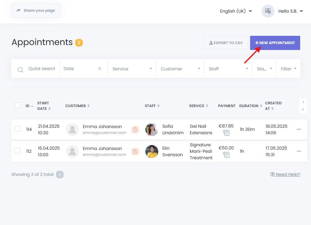Select the checkbox for appointment 114
The width and height of the screenshot is (311, 225).
(17, 130)
